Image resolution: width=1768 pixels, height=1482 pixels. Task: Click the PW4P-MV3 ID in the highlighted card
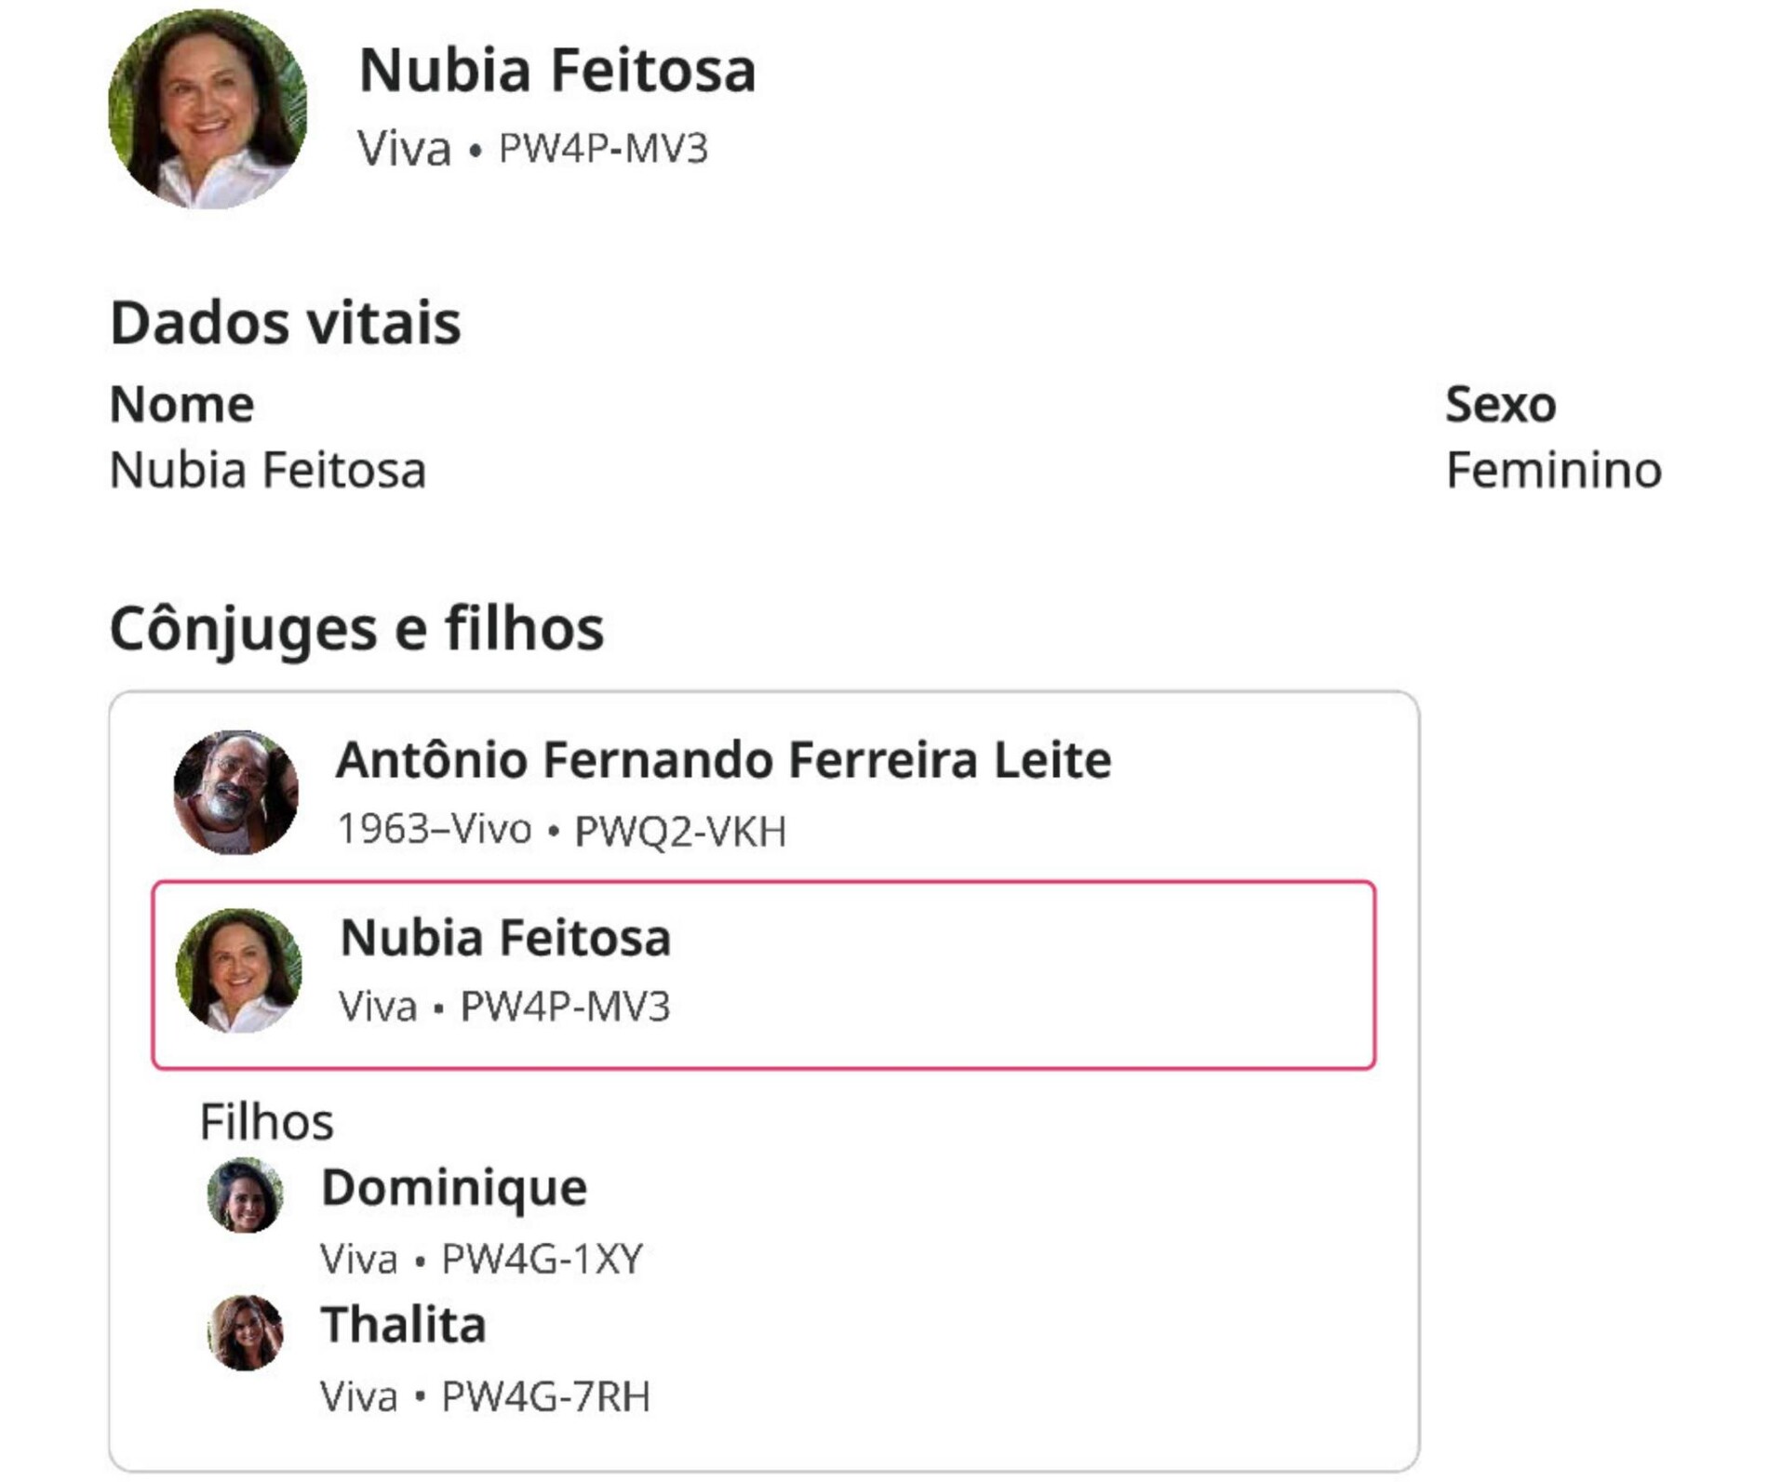(565, 1007)
